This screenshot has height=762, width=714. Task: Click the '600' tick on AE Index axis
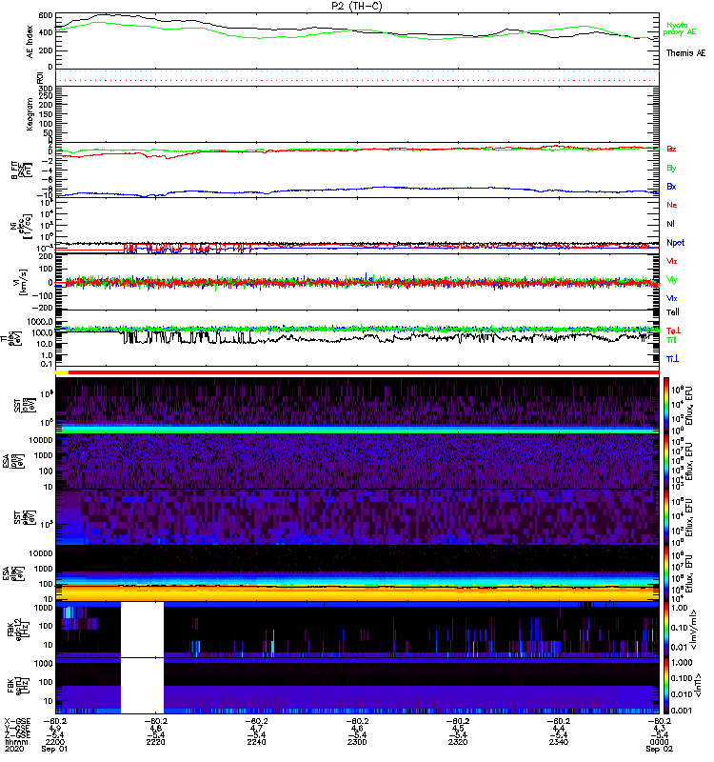[x=46, y=15]
